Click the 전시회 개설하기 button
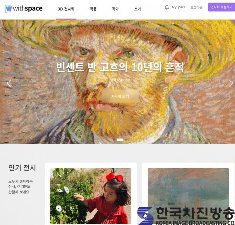The image size is (235, 225). pyautogui.click(x=221, y=7)
